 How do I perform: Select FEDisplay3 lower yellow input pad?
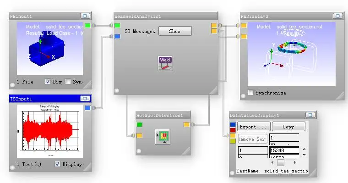244,37
